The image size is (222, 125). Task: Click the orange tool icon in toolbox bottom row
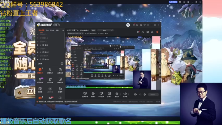coord(40,98)
